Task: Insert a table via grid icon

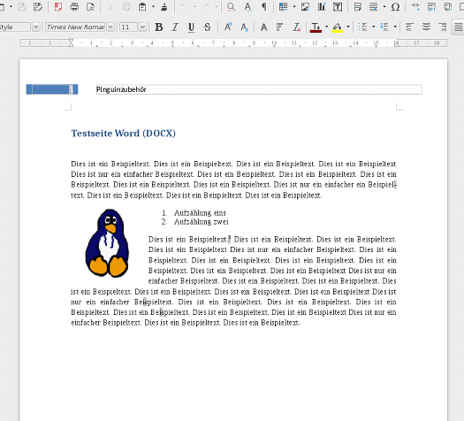Action: coord(283,6)
